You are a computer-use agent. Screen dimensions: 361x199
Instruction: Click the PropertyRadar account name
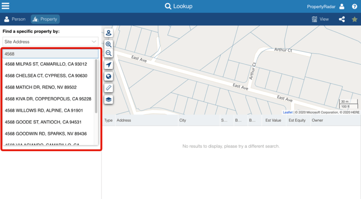coord(321,7)
